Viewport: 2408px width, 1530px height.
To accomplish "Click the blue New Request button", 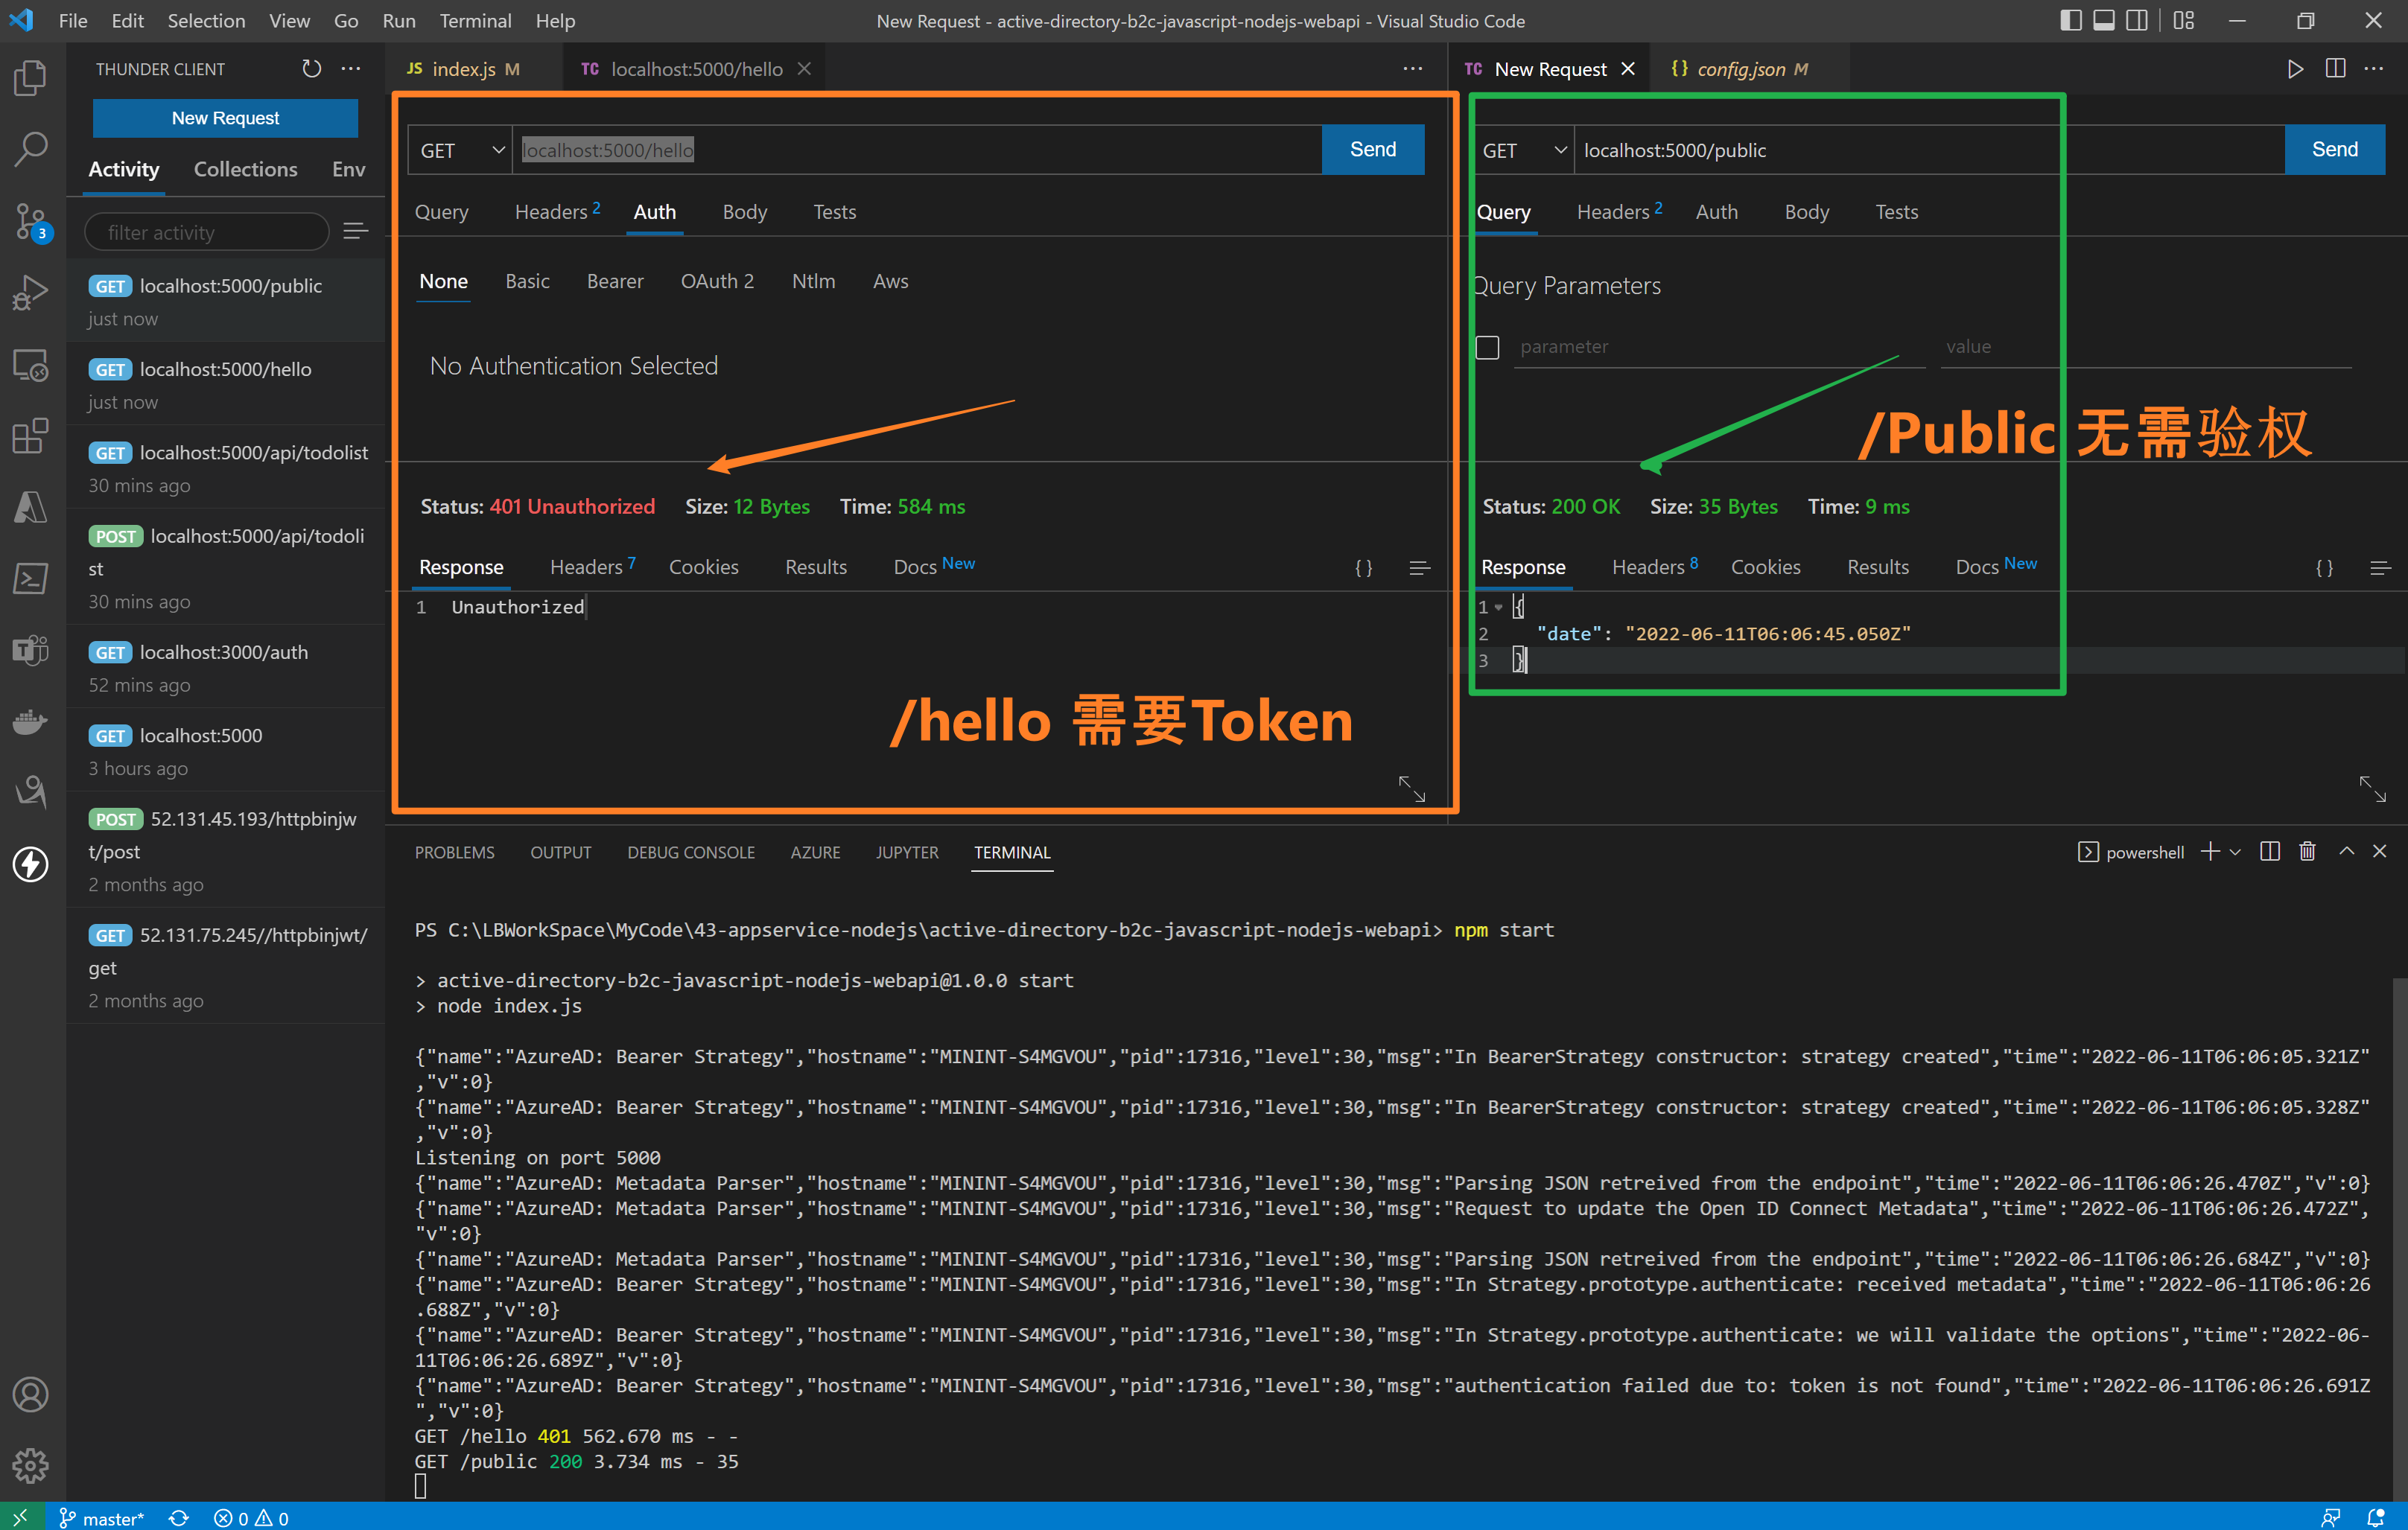I will 225,118.
